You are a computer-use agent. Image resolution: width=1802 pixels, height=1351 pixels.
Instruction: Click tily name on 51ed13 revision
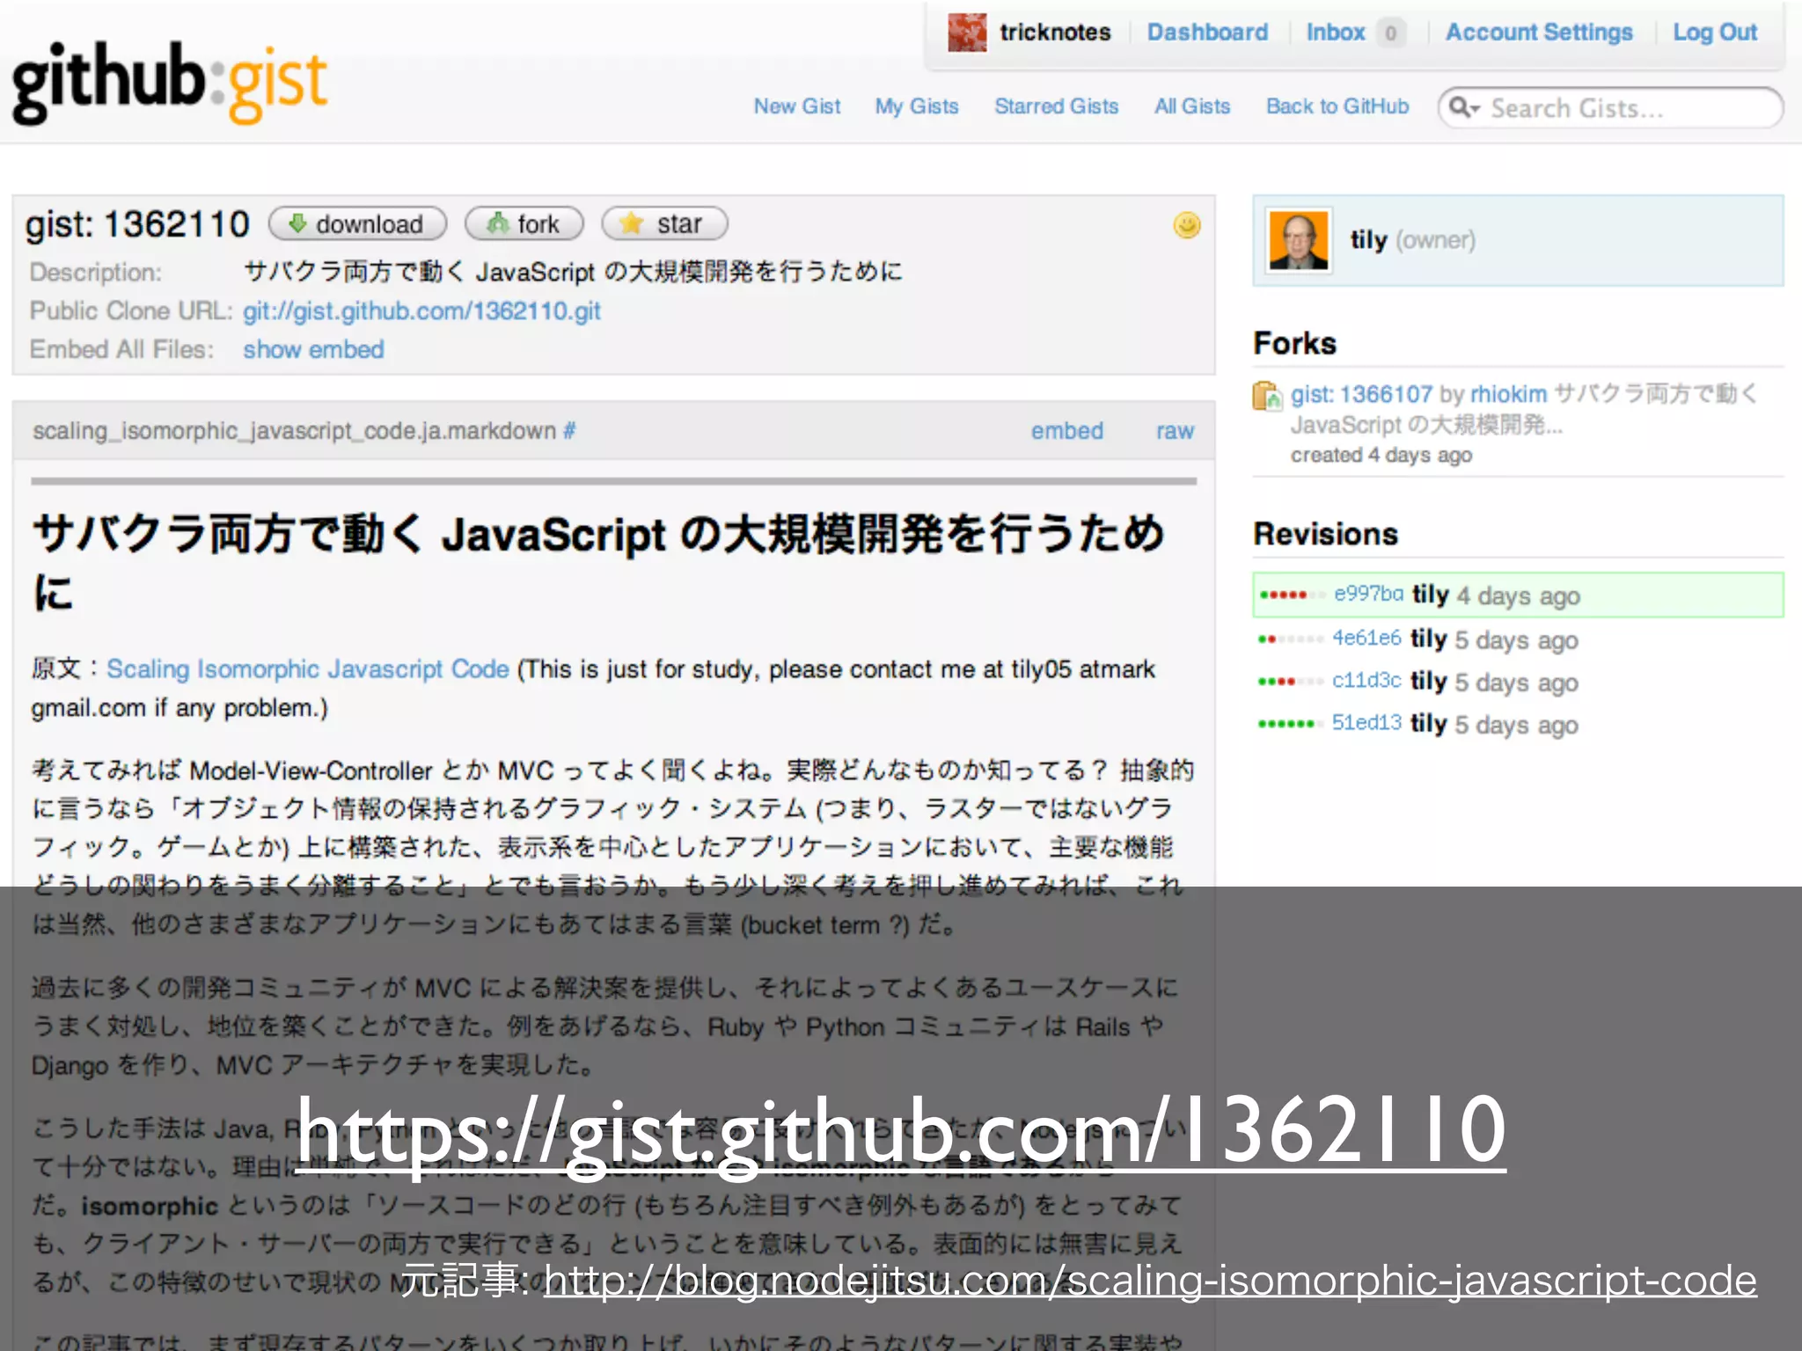(x=1429, y=724)
